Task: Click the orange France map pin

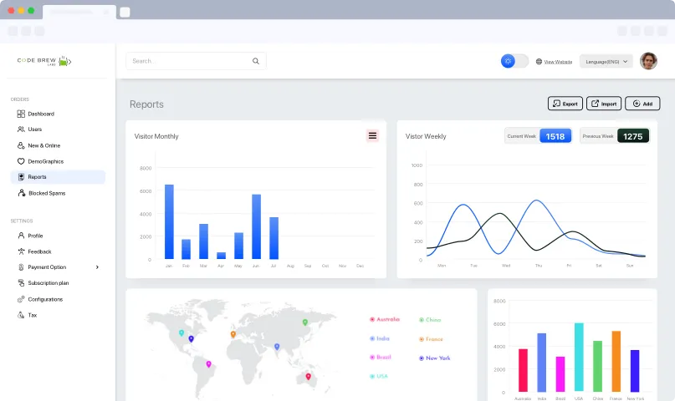Action: [233, 334]
